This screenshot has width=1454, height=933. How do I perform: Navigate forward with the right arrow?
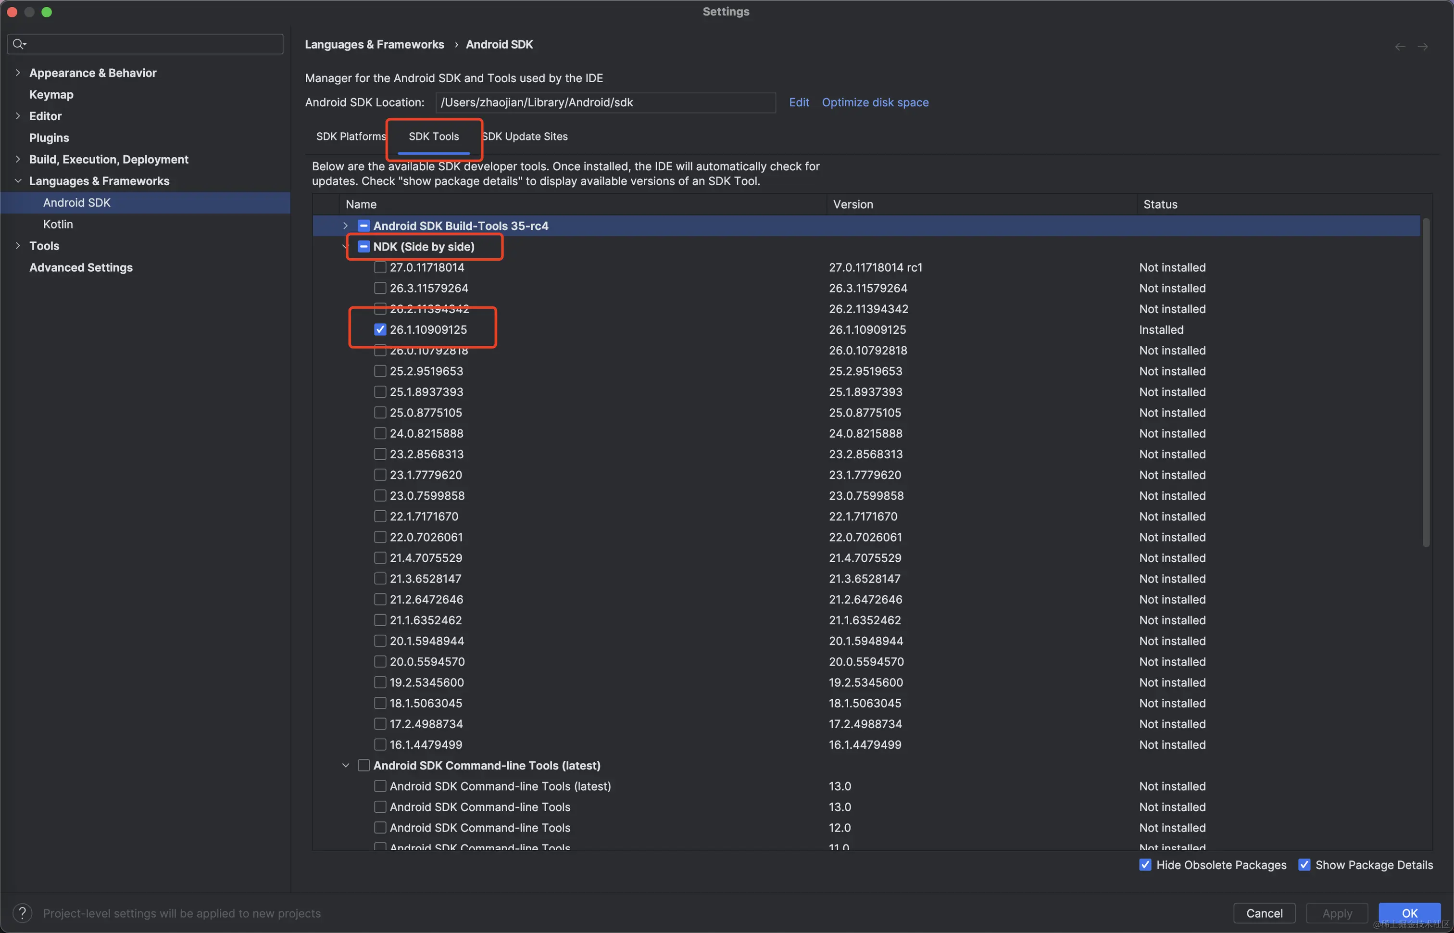tap(1423, 47)
